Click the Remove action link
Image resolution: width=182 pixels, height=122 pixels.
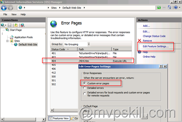point(147,41)
